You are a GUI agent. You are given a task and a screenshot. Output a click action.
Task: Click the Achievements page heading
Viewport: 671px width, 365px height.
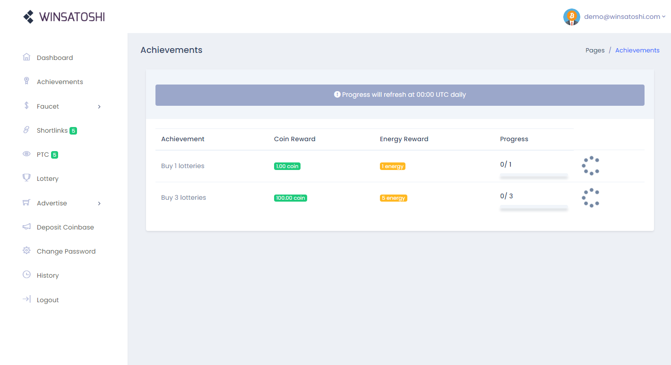click(x=171, y=50)
